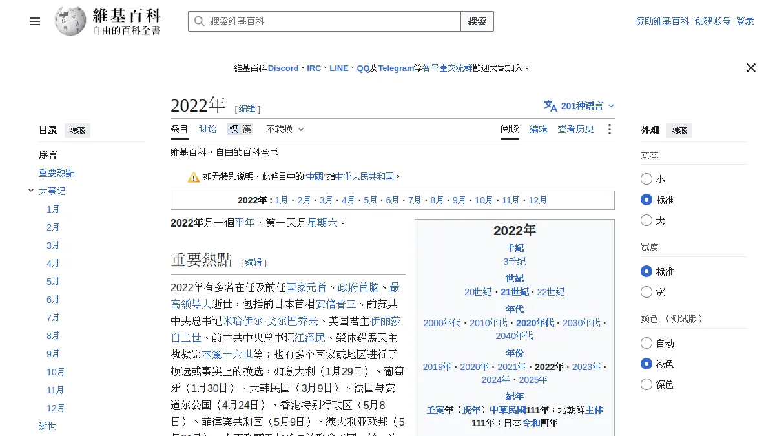Open the 不转换 variant dropdown
Viewport: 775px width, 436px height.
pyautogui.click(x=285, y=129)
